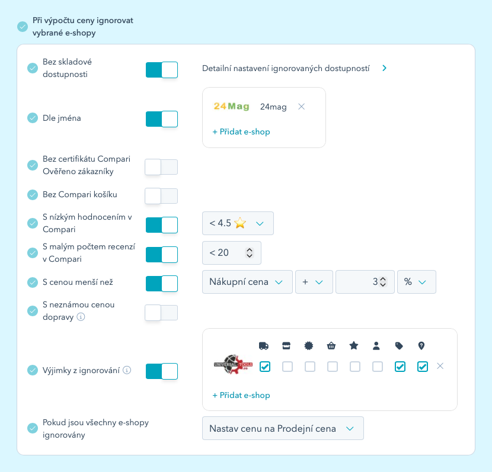Disable the Bez skladové dostupnosti toggle
492x472 pixels.
[x=162, y=69]
